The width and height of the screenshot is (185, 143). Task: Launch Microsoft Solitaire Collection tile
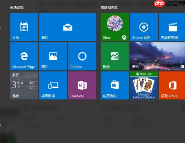[x=144, y=85]
